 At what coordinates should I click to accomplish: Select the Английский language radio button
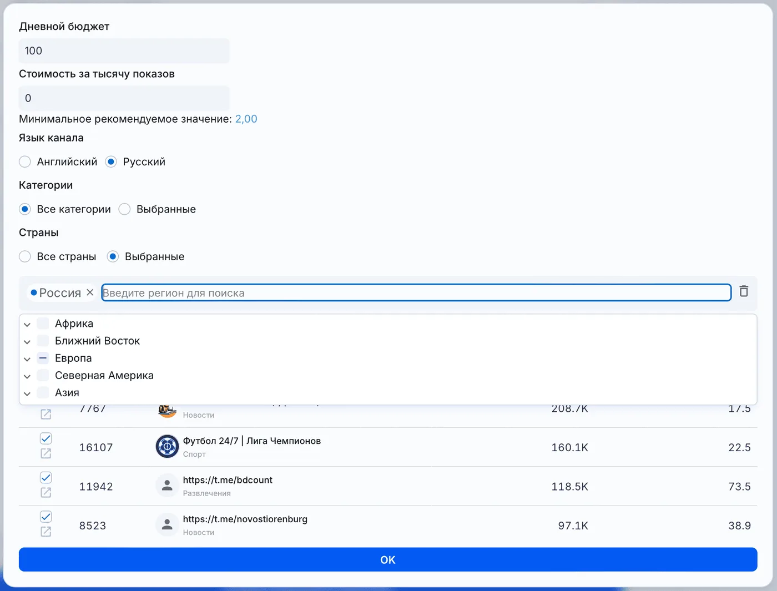[25, 161]
